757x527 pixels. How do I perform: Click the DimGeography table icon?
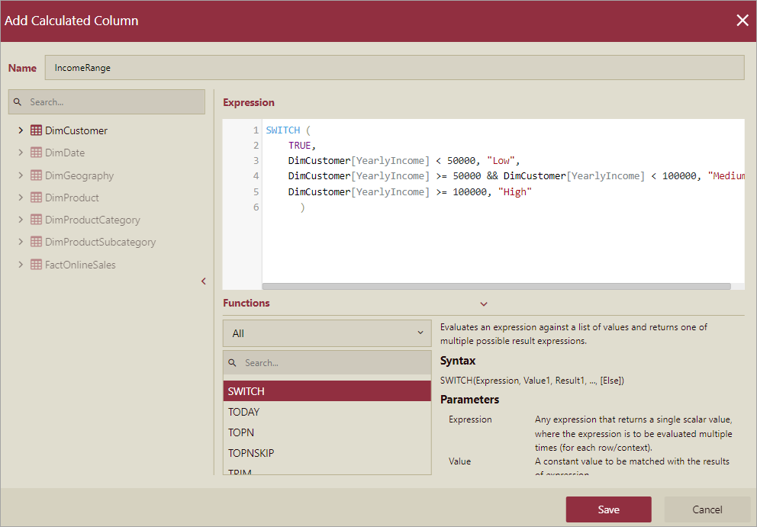pos(36,175)
